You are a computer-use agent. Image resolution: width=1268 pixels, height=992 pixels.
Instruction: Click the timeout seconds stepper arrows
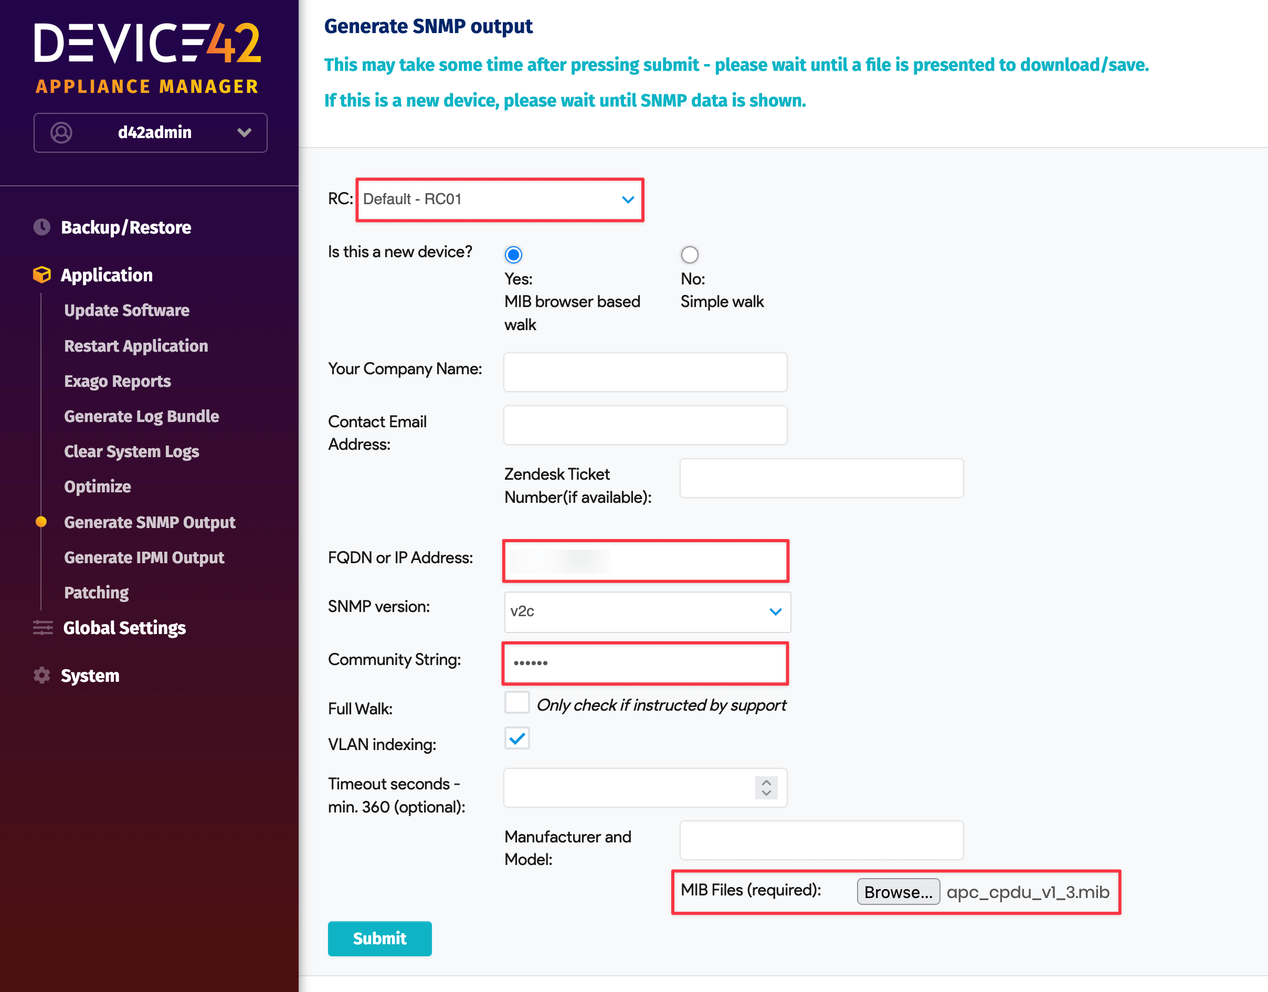click(766, 787)
